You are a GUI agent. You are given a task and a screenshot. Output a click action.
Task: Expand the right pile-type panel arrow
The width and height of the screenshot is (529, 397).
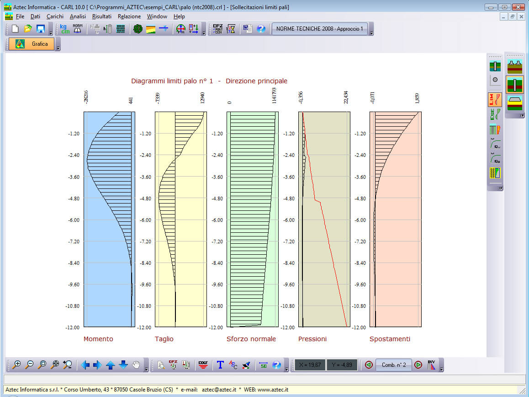coord(522,116)
